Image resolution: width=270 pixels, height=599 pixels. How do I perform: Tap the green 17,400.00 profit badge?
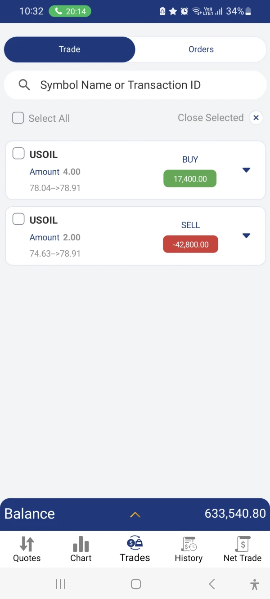[x=190, y=179]
